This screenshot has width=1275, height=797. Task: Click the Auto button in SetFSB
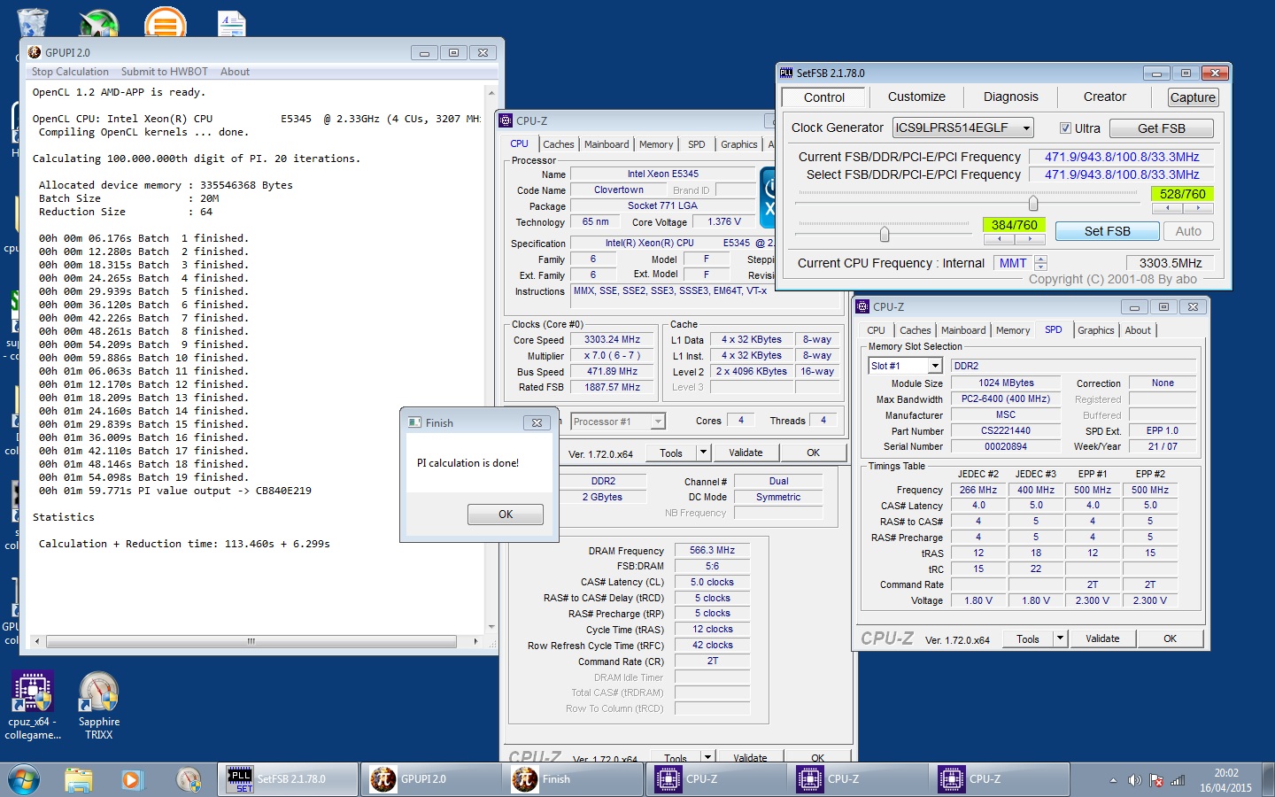tap(1188, 231)
